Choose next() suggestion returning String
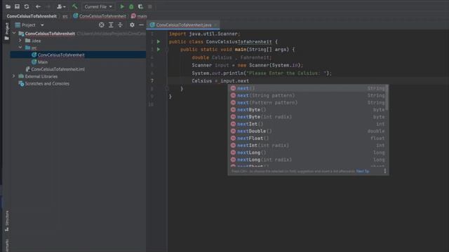Screen dimensions: 449x252 point(307,88)
